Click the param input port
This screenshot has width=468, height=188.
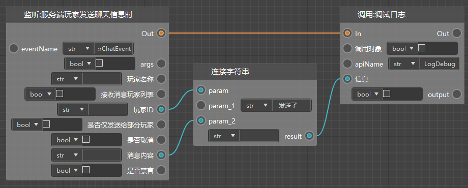(201, 90)
